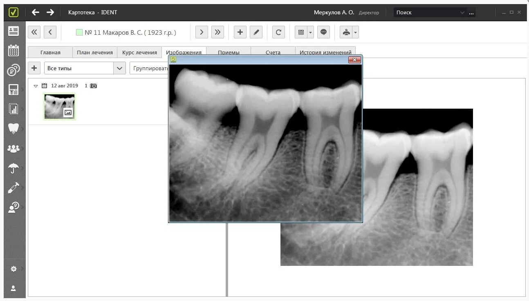This screenshot has width=529, height=301.
Task: Click the x-ray image in the background preview
Action: [417, 187]
